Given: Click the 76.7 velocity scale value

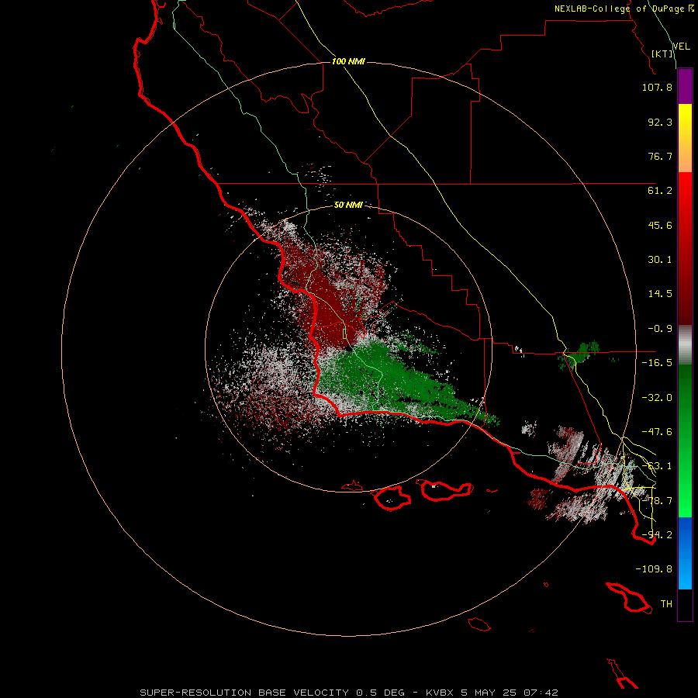Looking at the screenshot, I should 660,156.
